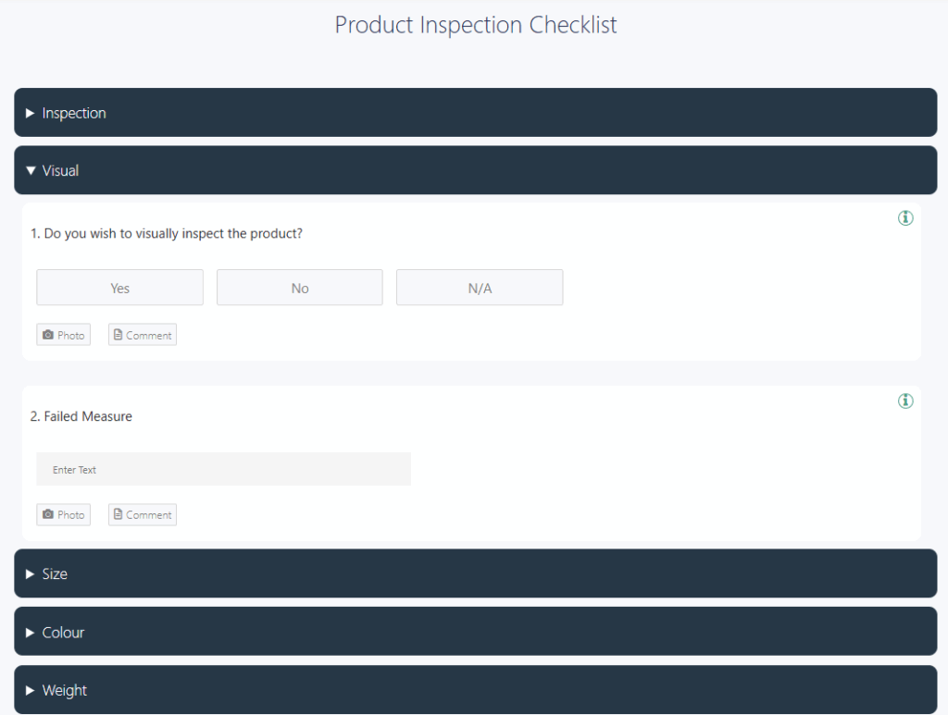
Task: Click the Comment icon under question 1
Action: coord(142,334)
